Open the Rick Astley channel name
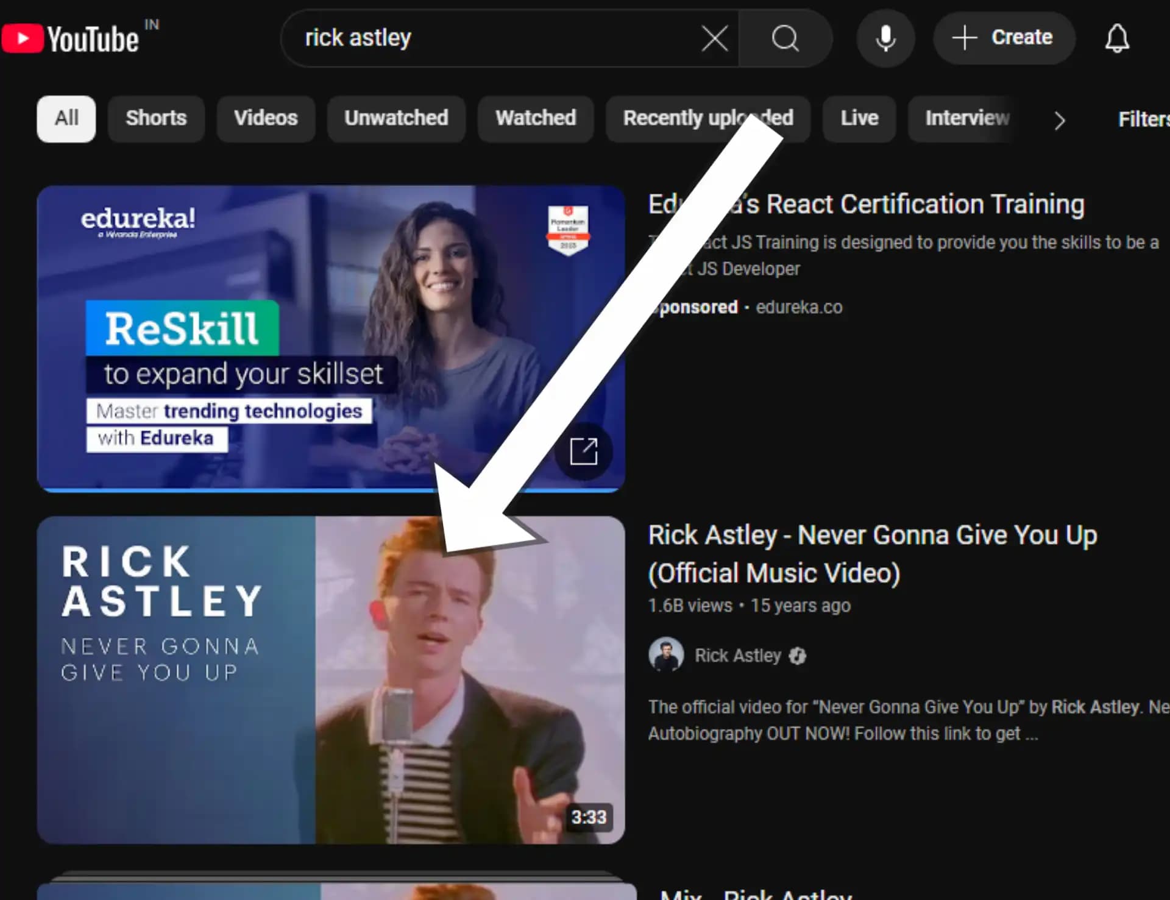This screenshot has width=1170, height=900. click(738, 656)
